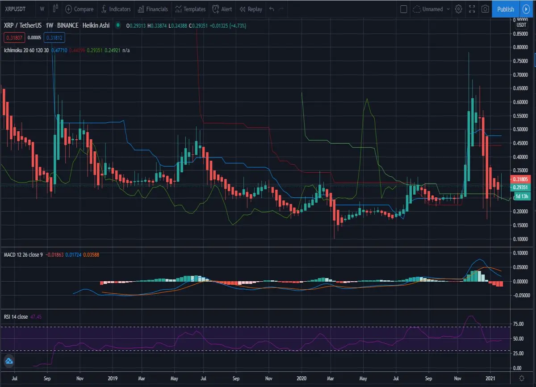Click the XRP / TetherUS chart title
The height and width of the screenshot is (387, 536).
[23, 26]
